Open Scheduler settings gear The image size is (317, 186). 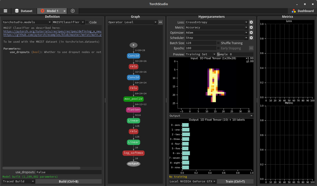251,38
